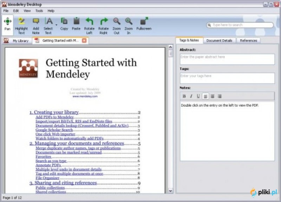The width and height of the screenshot is (281, 202).
Task: Open the File menu
Action: 6,11
